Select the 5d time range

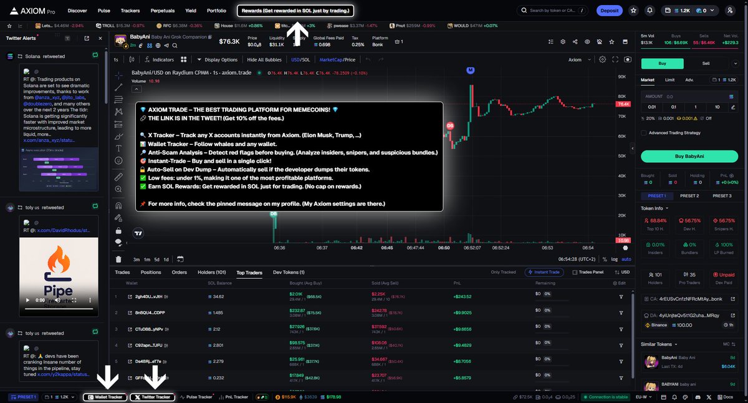pyautogui.click(x=156, y=259)
